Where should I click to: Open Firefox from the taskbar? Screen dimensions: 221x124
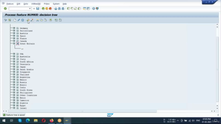point(51,121)
